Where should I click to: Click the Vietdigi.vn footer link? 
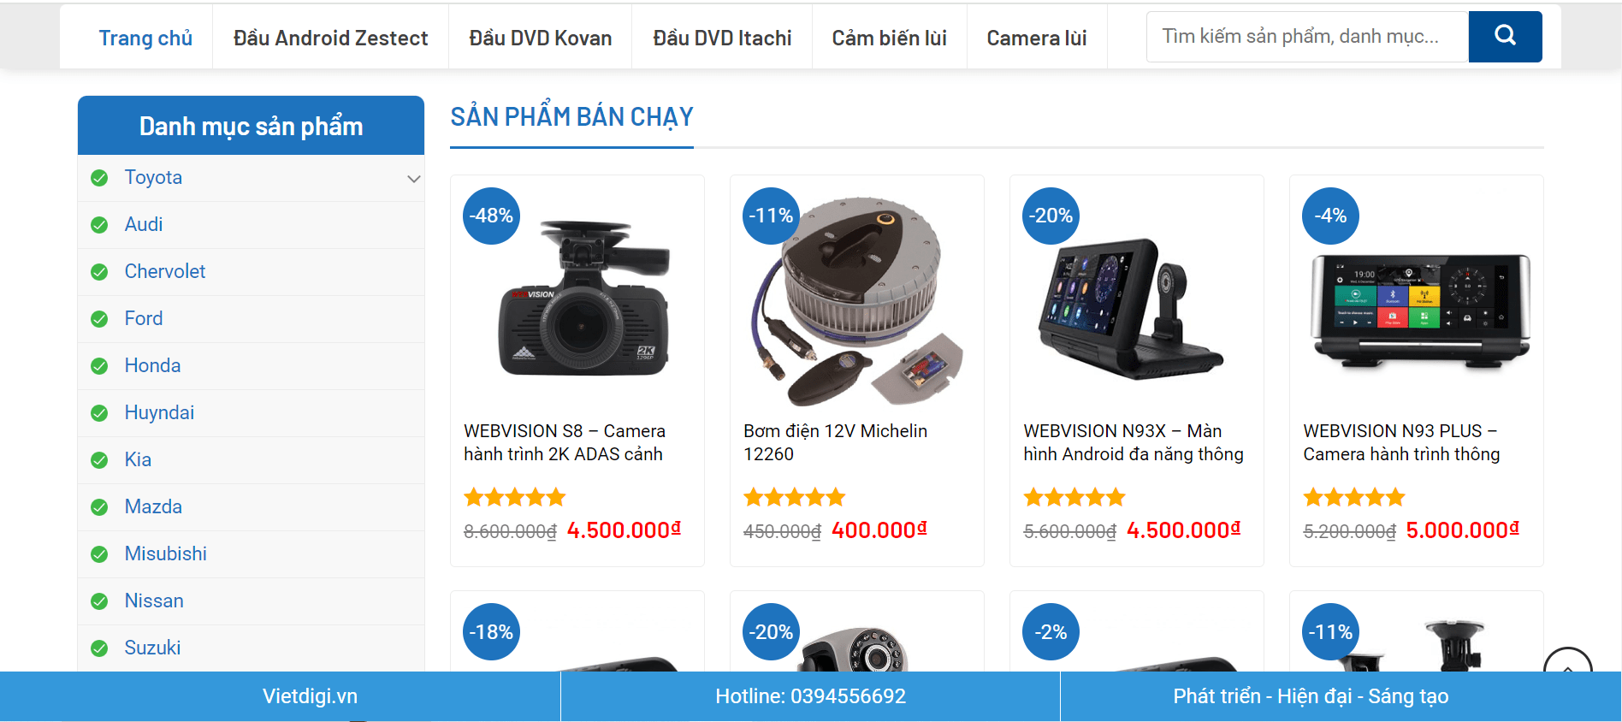pyautogui.click(x=310, y=696)
